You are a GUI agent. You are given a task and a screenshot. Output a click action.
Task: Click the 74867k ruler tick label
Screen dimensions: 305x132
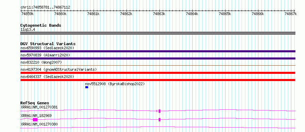pyautogui.click(x=291, y=14)
